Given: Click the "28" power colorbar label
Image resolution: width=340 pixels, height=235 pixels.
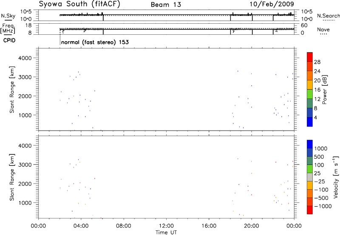Looking at the screenshot, I should pyautogui.click(x=317, y=62).
